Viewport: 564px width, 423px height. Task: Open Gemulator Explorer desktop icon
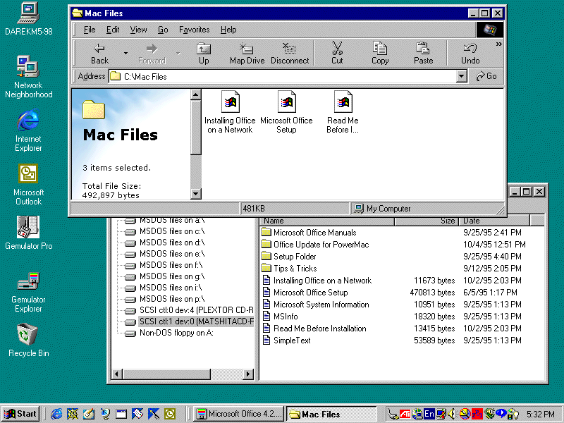[28, 292]
